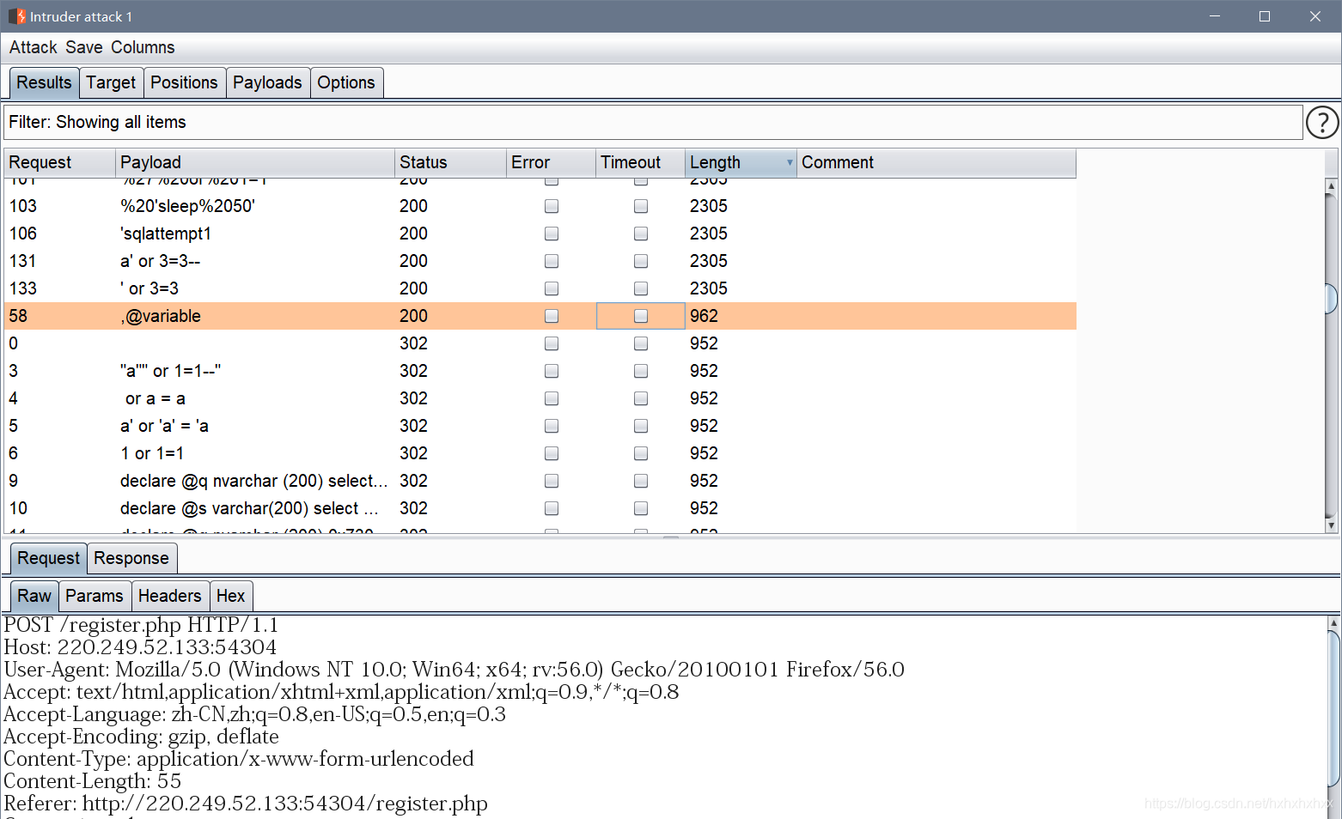Show the Raw view tab

34,596
